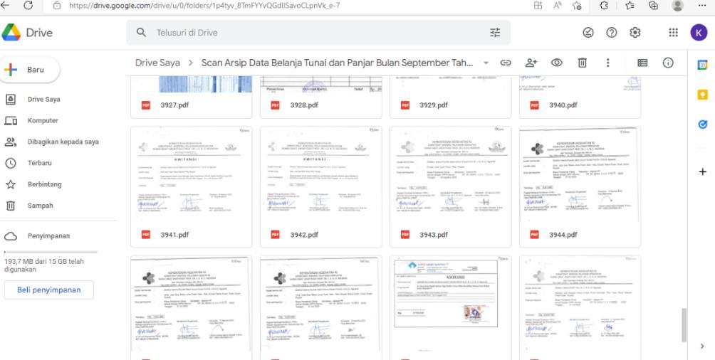Image resolution: width=715 pixels, height=360 pixels.
Task: Select file 3940.pdf
Action: tap(580, 97)
